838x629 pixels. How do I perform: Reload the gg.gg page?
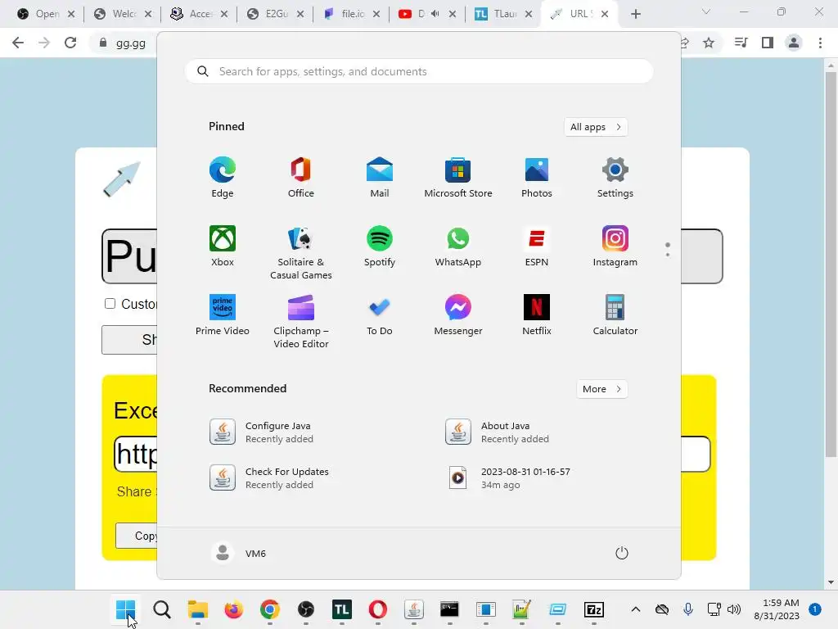70,43
